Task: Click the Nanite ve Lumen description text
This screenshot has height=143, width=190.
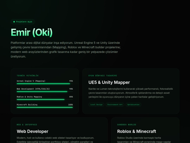Action: pyautogui.click(x=131, y=93)
